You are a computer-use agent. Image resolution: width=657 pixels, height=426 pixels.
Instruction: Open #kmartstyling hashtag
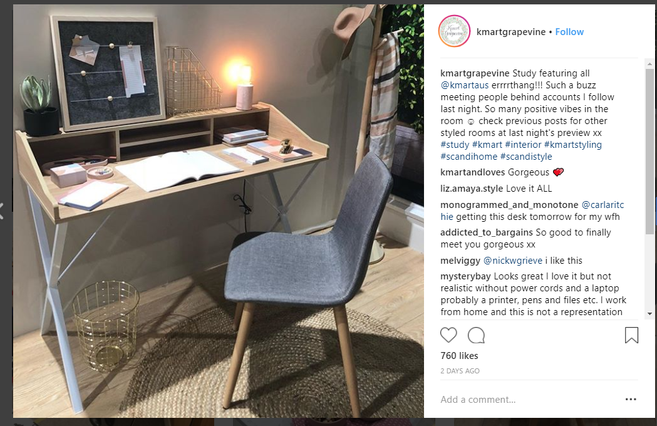coord(573,145)
